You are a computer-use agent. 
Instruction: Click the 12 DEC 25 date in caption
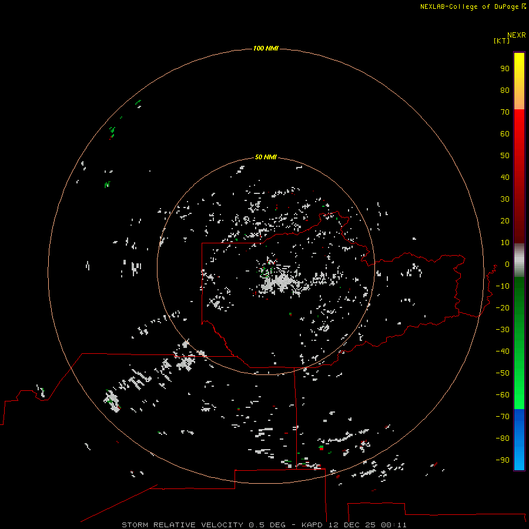[352, 525]
